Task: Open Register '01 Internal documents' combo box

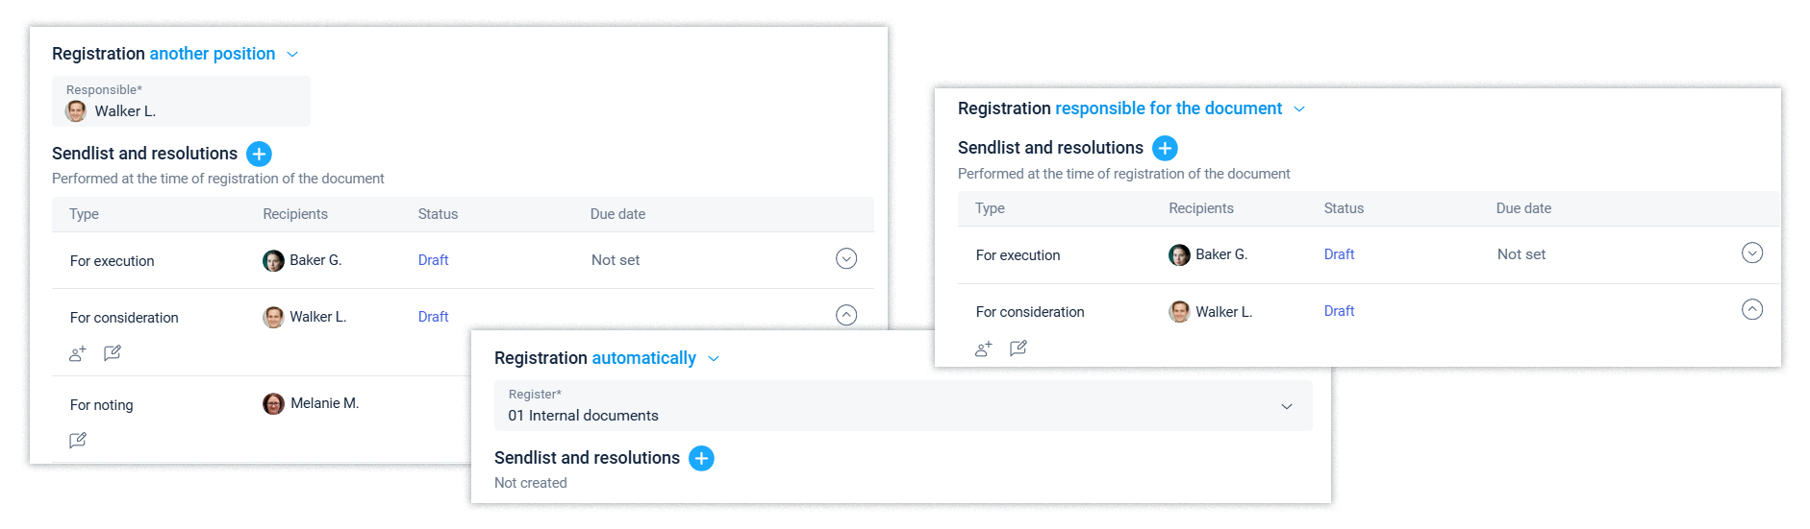Action: pos(902,406)
